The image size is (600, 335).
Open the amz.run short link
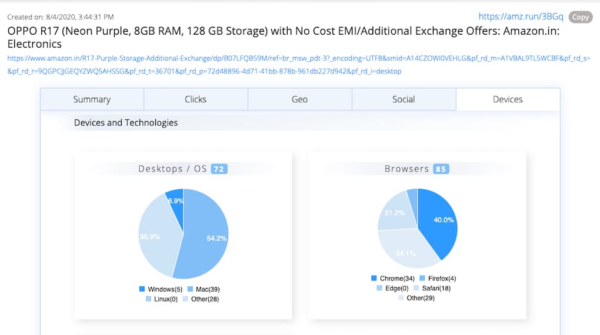(521, 17)
